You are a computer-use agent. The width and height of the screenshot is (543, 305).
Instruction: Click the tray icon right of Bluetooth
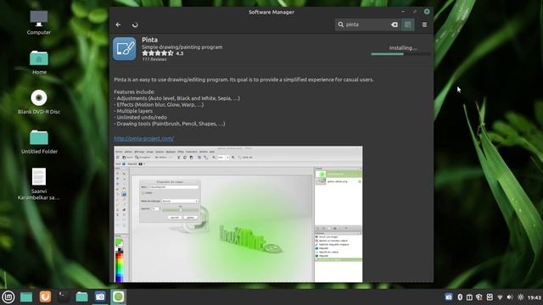click(469, 297)
